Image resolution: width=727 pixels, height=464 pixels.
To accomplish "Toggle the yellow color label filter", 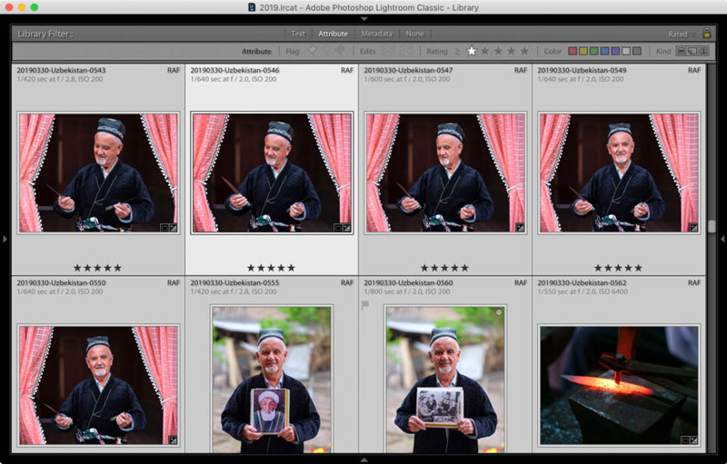I will pyautogui.click(x=583, y=52).
